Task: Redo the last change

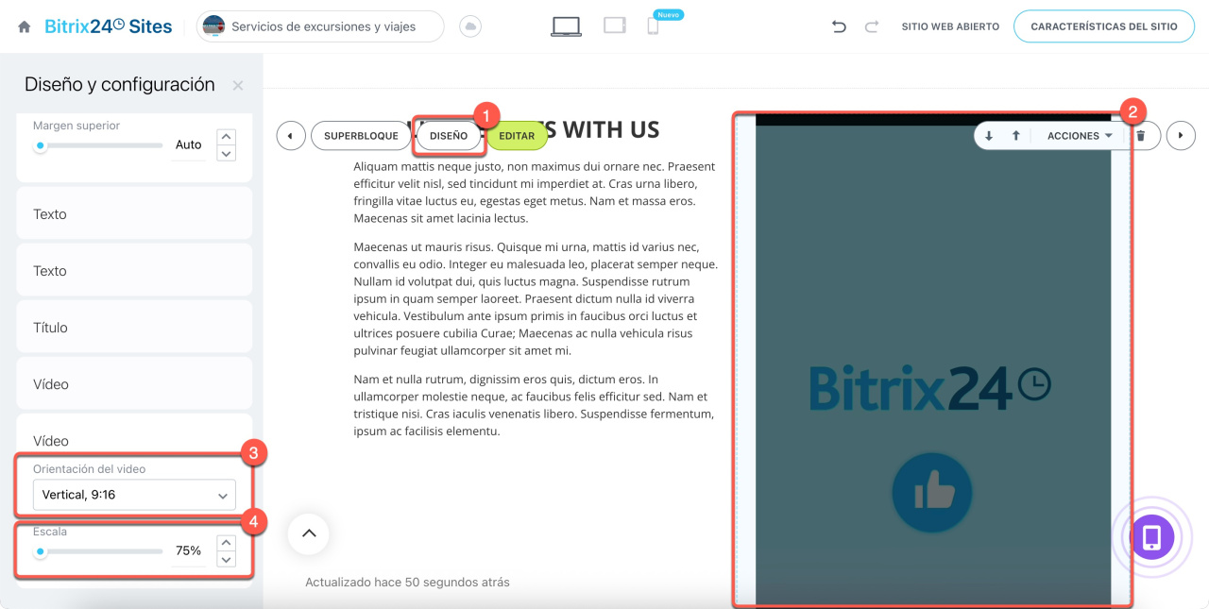Action: coord(872,26)
